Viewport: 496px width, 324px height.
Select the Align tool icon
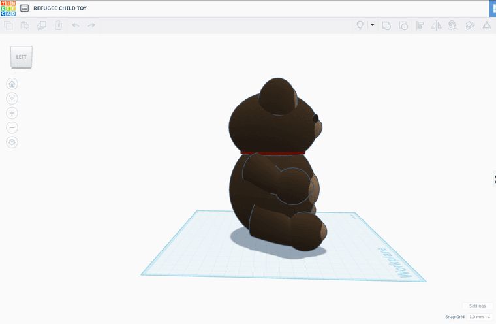click(420, 25)
